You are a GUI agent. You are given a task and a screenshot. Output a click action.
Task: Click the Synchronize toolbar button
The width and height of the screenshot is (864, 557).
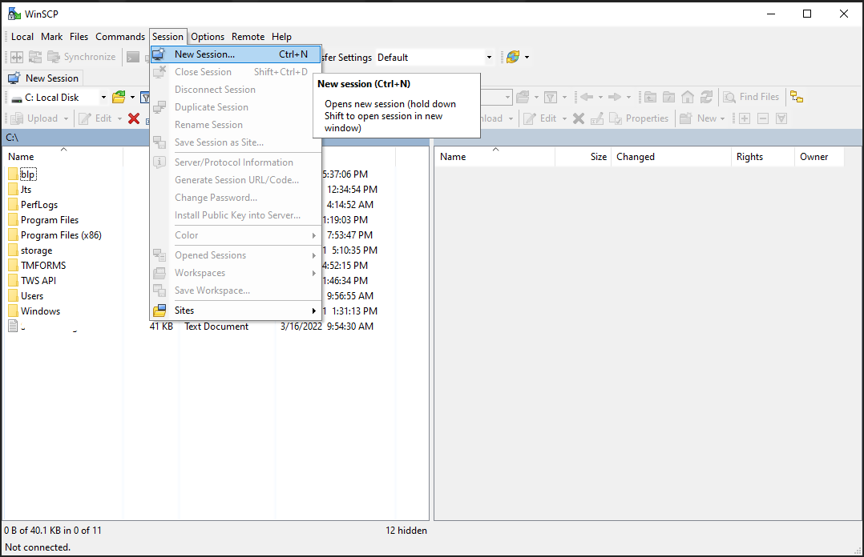click(82, 57)
